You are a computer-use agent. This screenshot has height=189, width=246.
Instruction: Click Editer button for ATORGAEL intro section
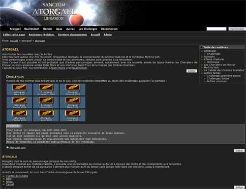(192, 71)
